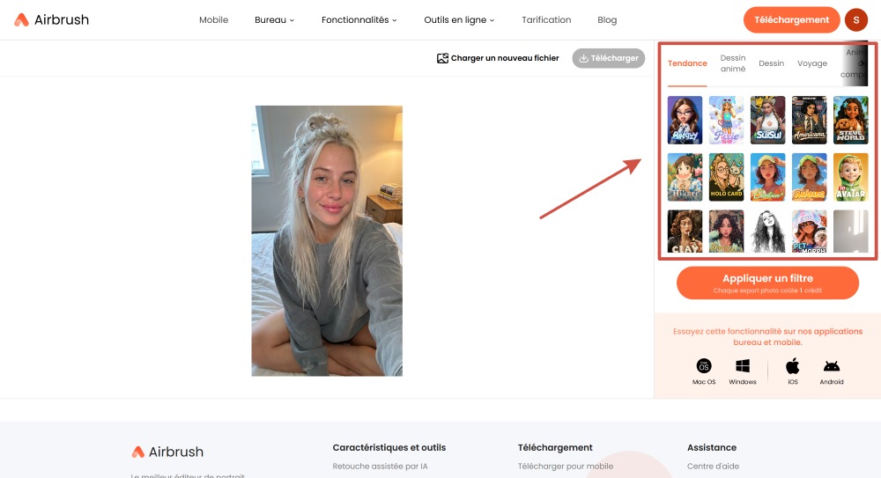
Task: Select the SuiSui filter thumbnail
Action: pos(767,121)
